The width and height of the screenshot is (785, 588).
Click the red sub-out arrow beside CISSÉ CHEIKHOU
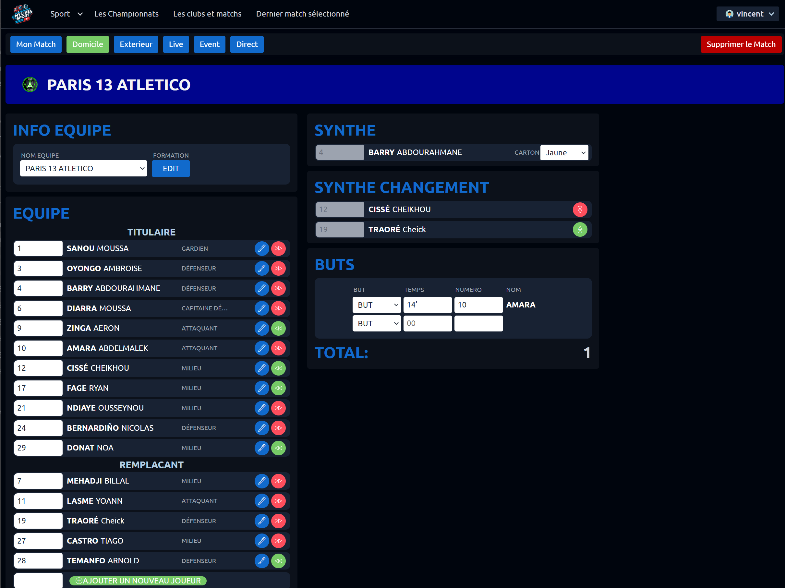[581, 210]
